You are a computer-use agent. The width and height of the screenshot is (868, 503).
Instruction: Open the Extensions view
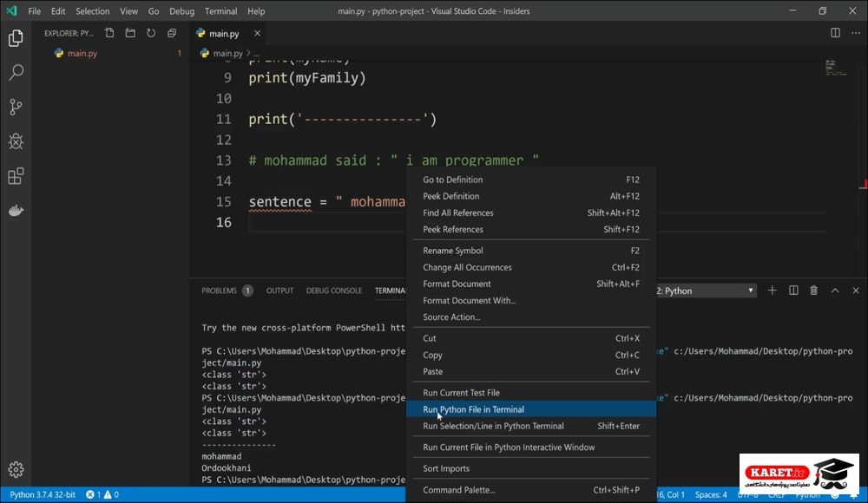[x=16, y=176]
